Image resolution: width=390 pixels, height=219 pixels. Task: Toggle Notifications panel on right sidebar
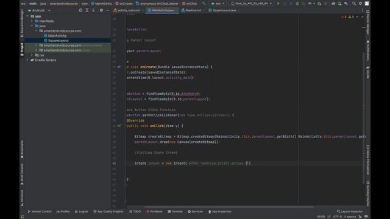coord(367,50)
